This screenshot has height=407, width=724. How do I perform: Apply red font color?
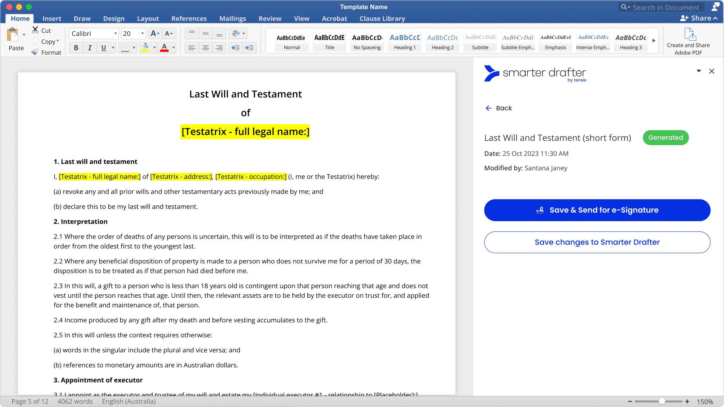[x=164, y=48]
